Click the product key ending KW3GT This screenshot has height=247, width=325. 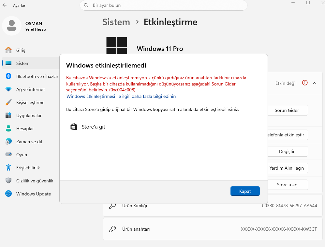coord(279,229)
